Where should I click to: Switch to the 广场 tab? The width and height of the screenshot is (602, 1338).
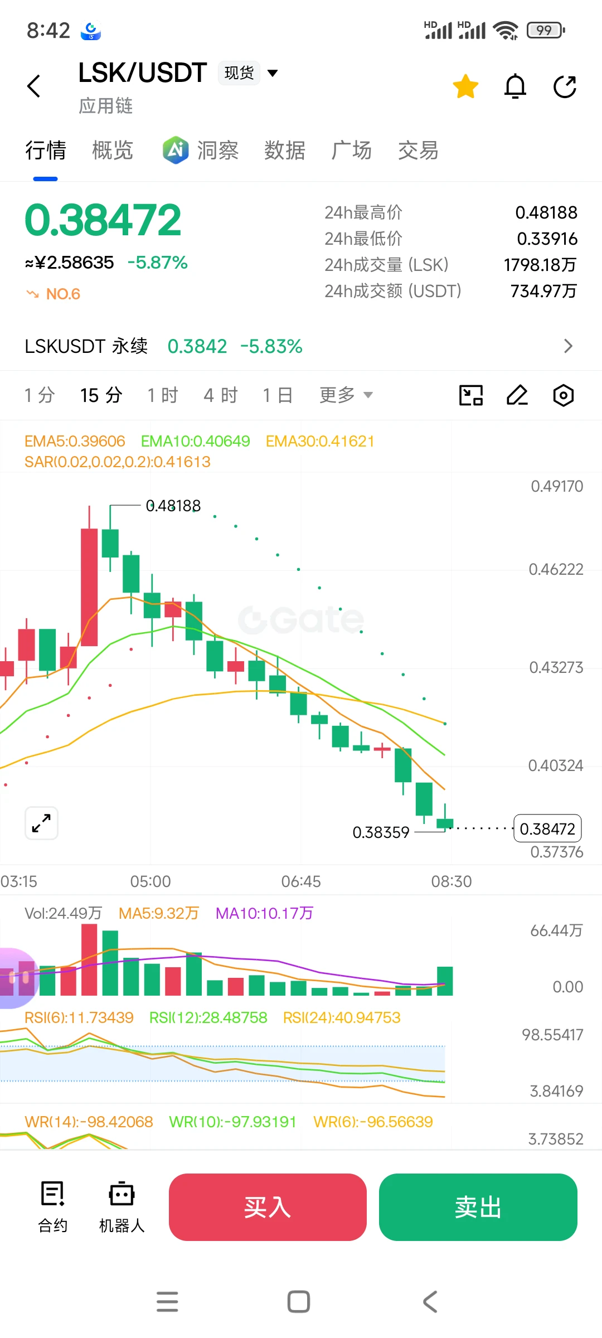pos(351,151)
